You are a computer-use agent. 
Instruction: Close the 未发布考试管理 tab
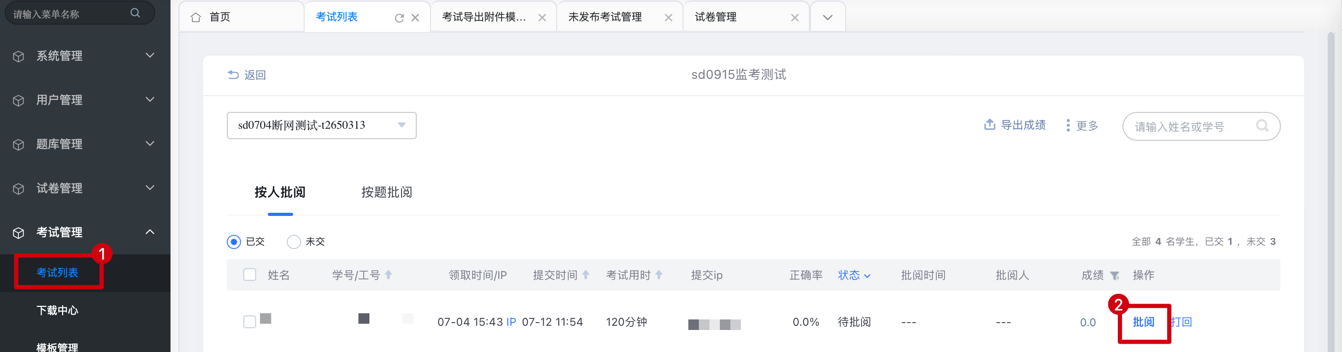click(668, 18)
